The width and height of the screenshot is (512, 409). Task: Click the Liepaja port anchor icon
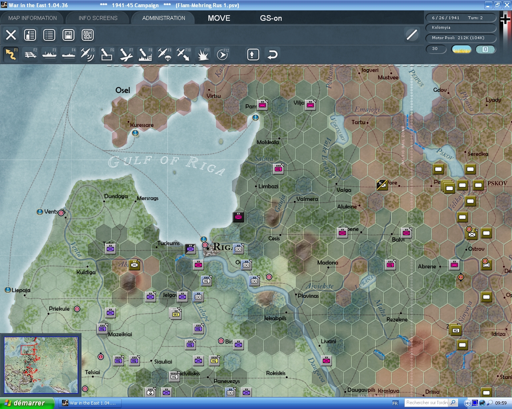click(x=8, y=290)
